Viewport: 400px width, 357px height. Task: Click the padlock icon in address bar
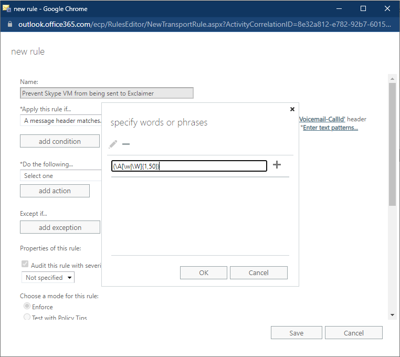coord(9,25)
